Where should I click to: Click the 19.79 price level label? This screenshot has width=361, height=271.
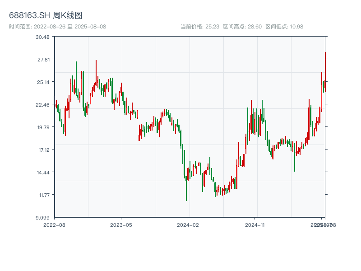43,127
